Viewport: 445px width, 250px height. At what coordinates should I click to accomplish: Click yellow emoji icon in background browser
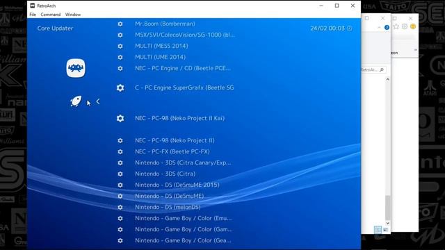coord(413,26)
